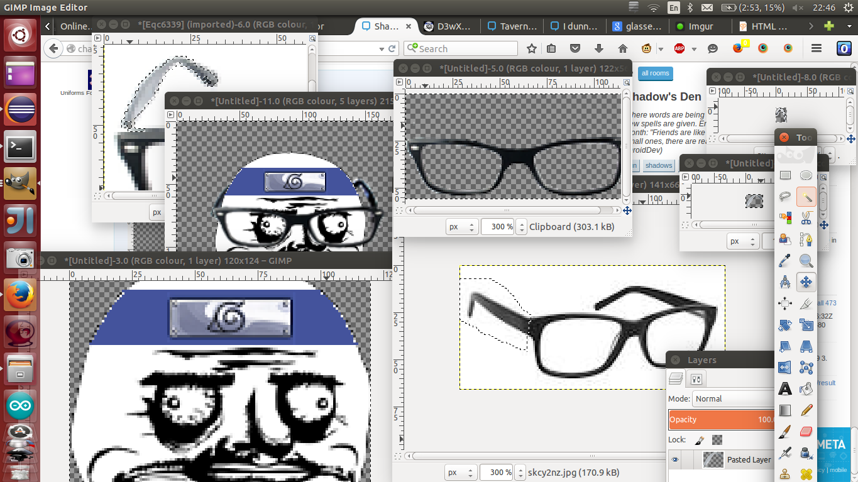Toggle zoom-on-resize button in Eqc6339 window
Screen dimensions: 858x482
pos(312,38)
